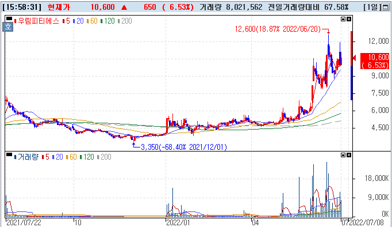Select the volume 60-day average legend
Viewport: 392px width, 227px height.
tap(71, 157)
